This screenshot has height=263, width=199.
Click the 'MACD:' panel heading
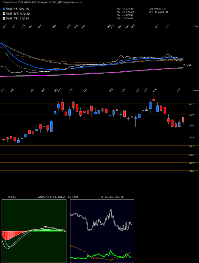pyautogui.click(x=12, y=197)
